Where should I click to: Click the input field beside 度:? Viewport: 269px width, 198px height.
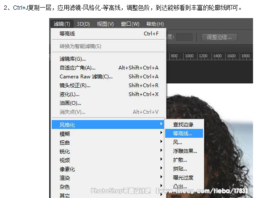coord(184,37)
